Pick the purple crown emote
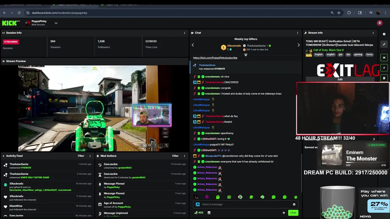The image size is (390, 219). point(207,197)
